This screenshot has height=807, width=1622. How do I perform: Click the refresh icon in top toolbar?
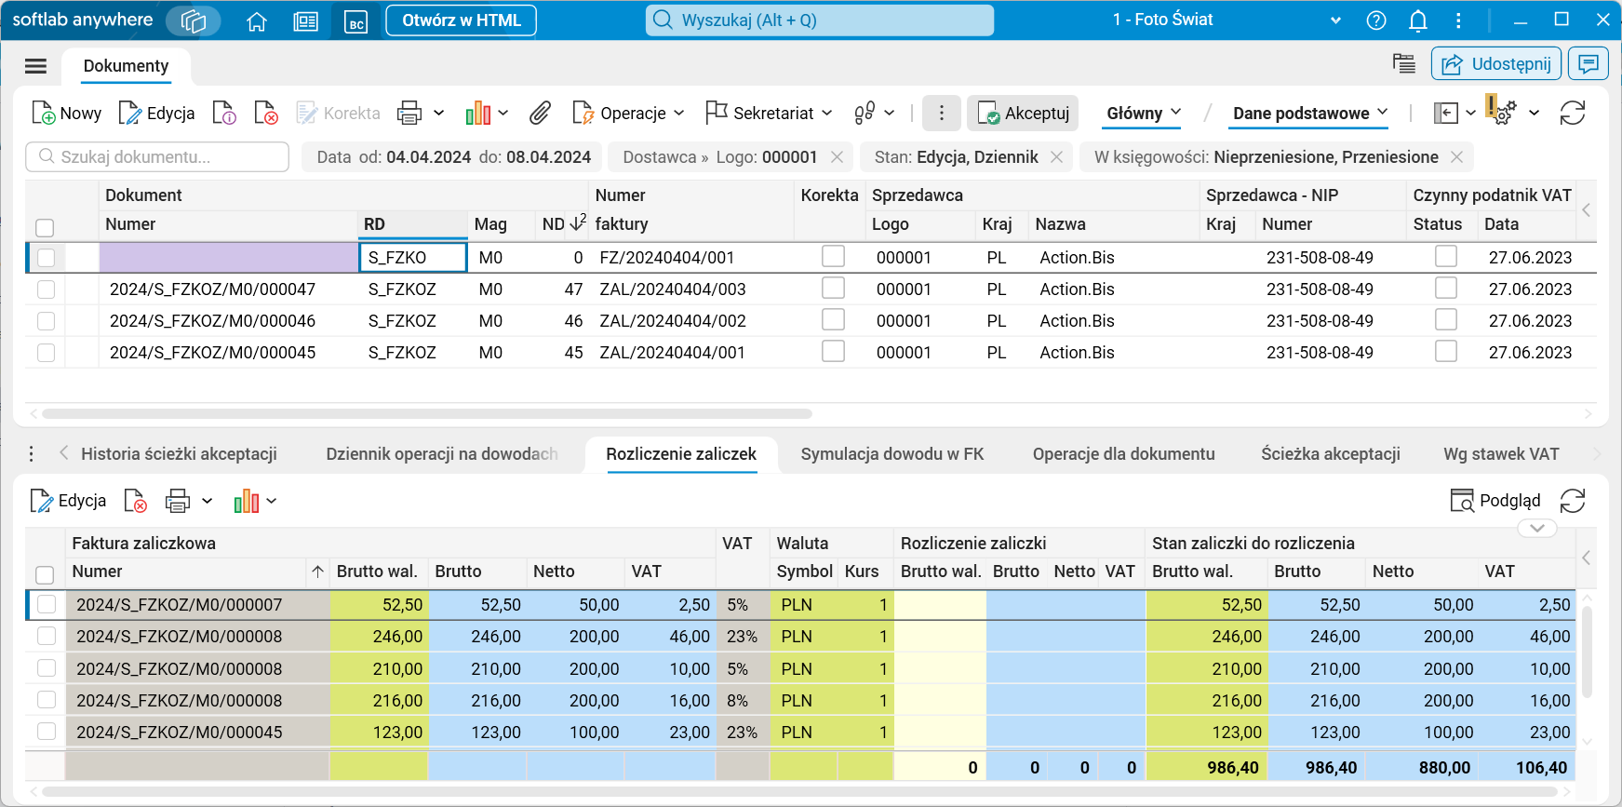[1572, 114]
